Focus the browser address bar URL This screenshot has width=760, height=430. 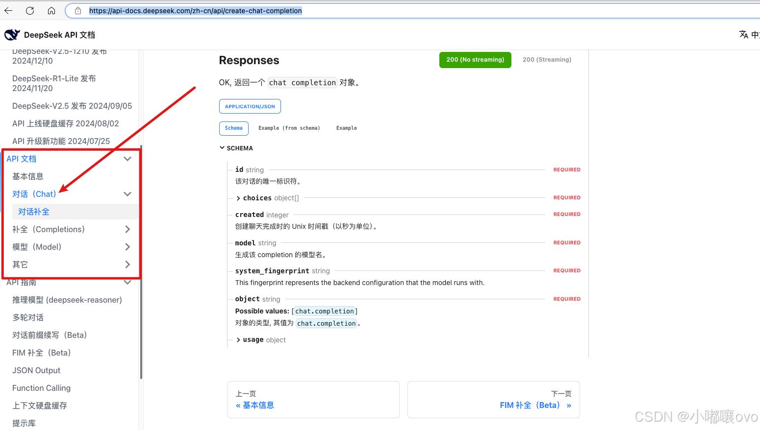[195, 11]
